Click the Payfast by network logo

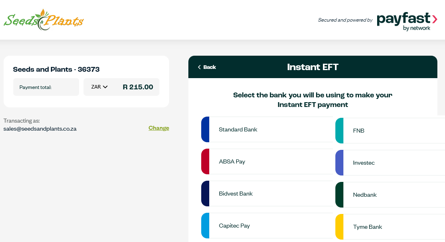pos(407,22)
